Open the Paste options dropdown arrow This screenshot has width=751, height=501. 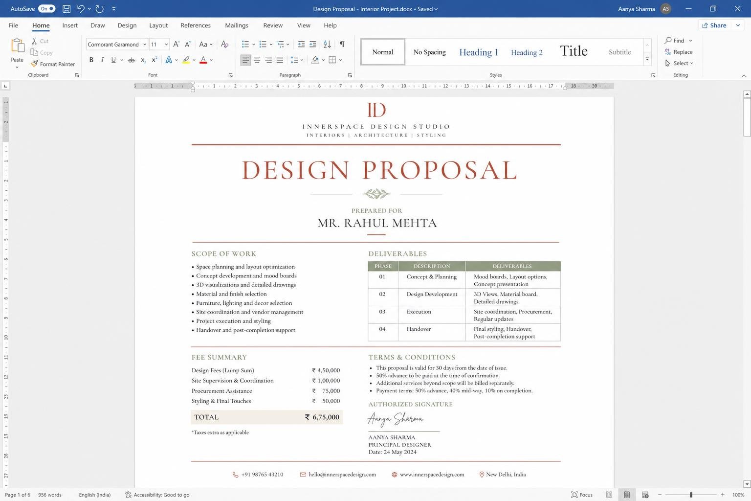(x=17, y=67)
